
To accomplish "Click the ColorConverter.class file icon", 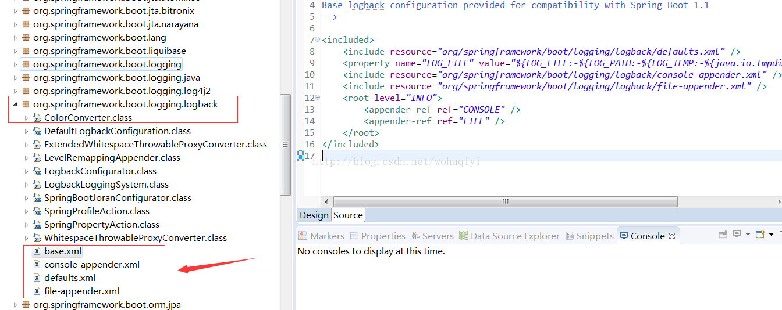I will coord(37,118).
